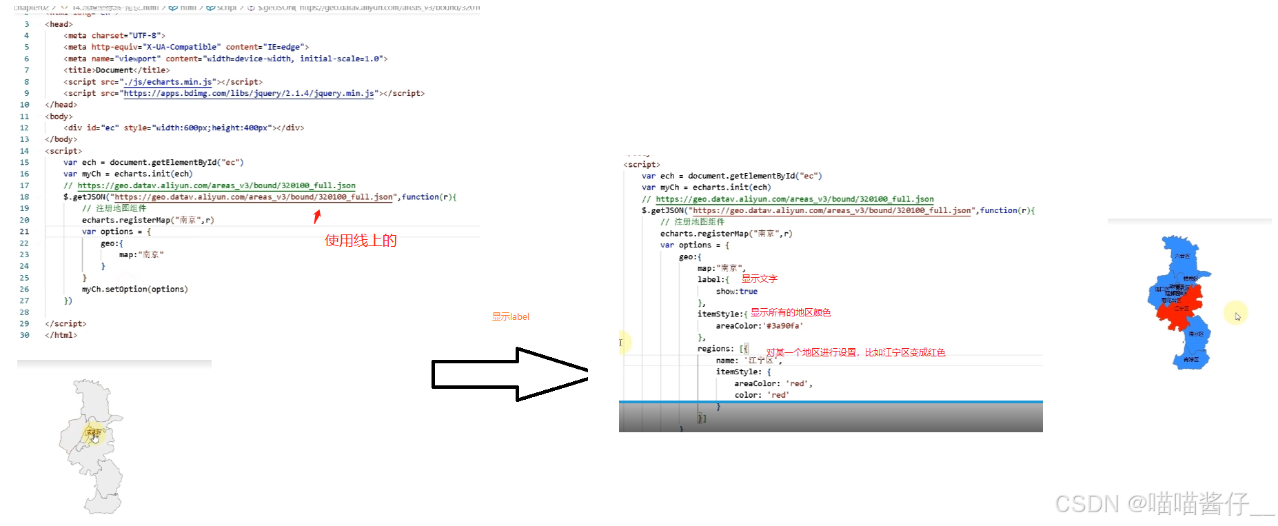Click 'show:true' in the right code panel
Viewport: 1278px width, 526px height.
737,292
